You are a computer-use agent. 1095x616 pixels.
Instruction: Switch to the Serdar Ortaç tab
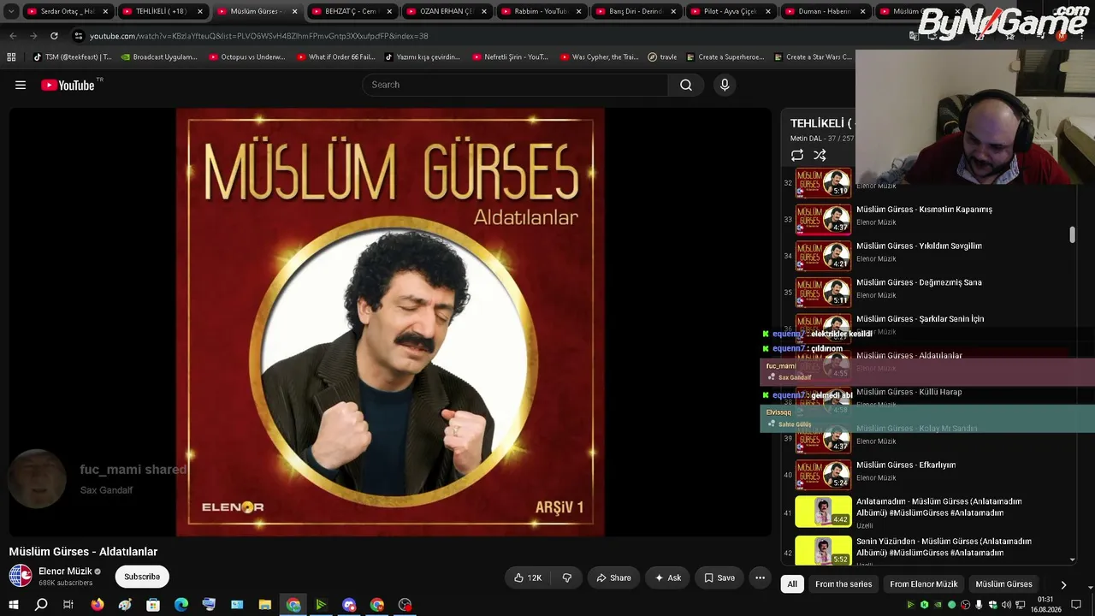pyautogui.click(x=67, y=11)
